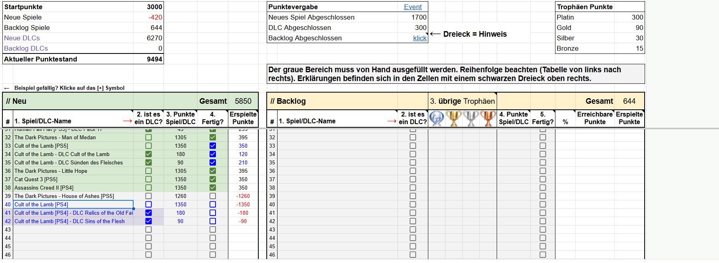This screenshot has width=719, height=263.
Task: Tick DLC box for 'Cult of the Lamb [PS4]' row 40
Action: [x=148, y=204]
